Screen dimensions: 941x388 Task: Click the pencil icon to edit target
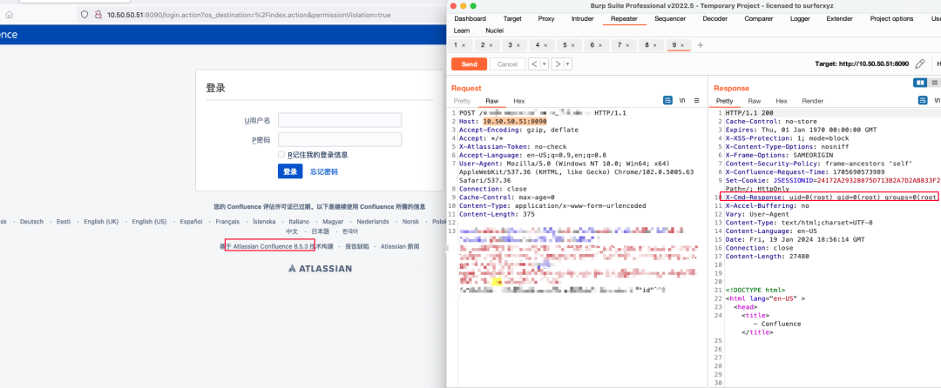pyautogui.click(x=920, y=64)
